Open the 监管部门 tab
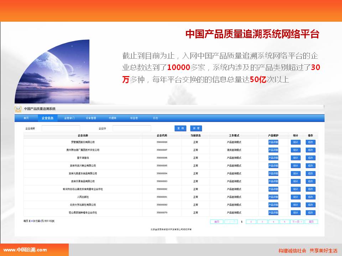Image resolution: width=342 pixels, height=256 pixels. tap(69, 118)
